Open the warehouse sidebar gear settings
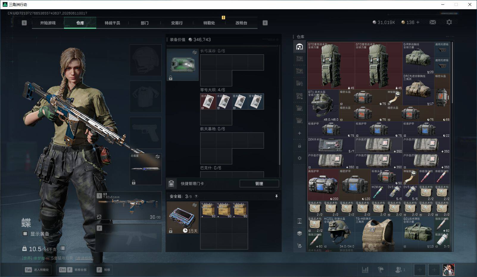477x277 pixels. coord(300,158)
